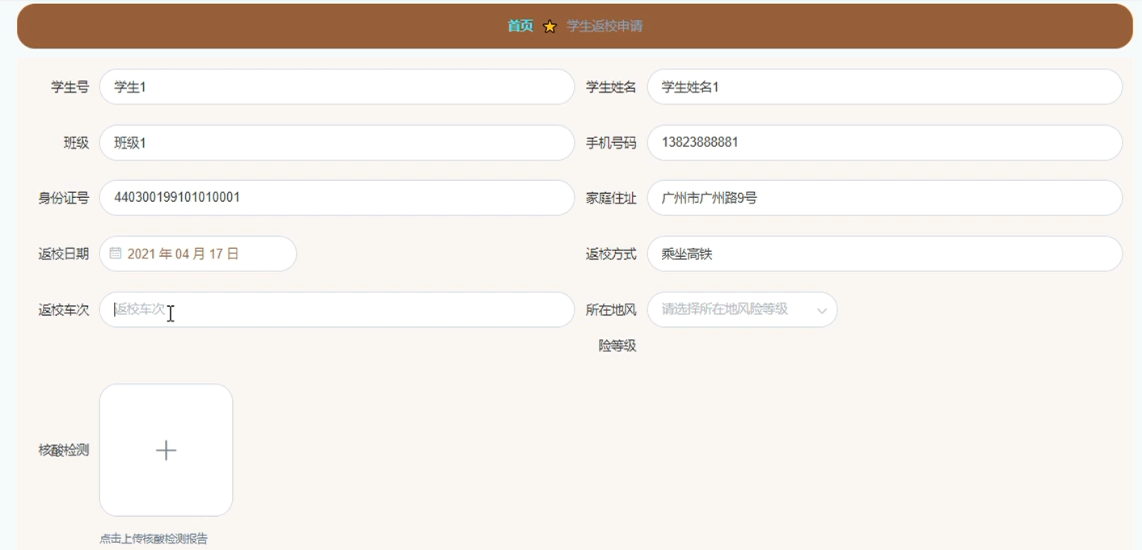Image resolution: width=1142 pixels, height=550 pixels.
Task: Expand the 所在地风险等级 dropdown arrow
Action: point(822,310)
